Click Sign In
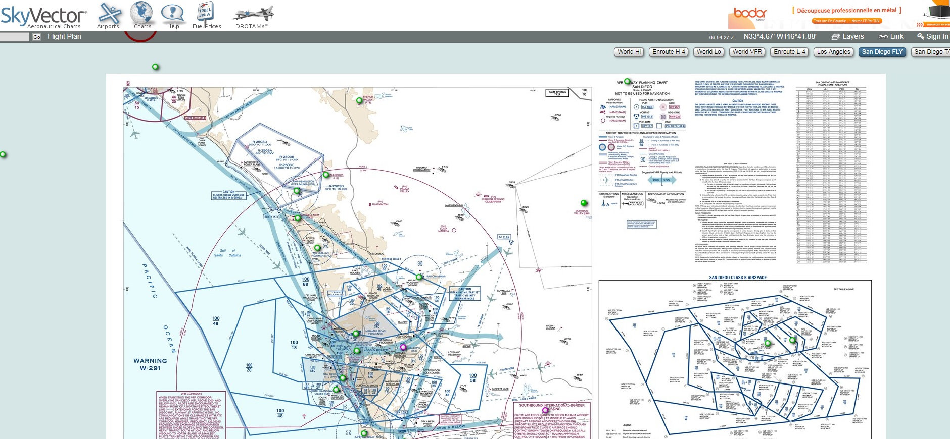 [933, 37]
